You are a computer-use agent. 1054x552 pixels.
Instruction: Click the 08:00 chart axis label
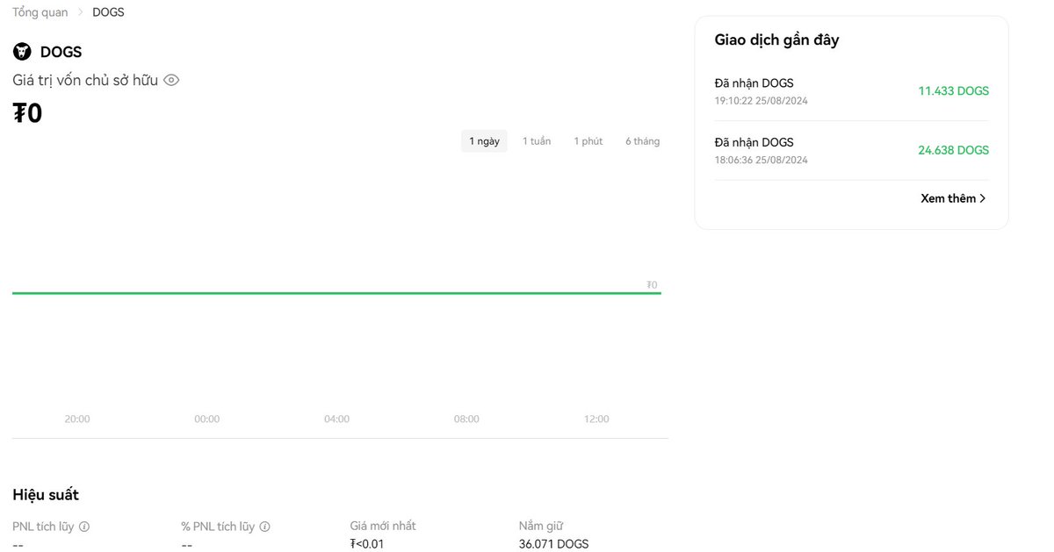tap(466, 419)
